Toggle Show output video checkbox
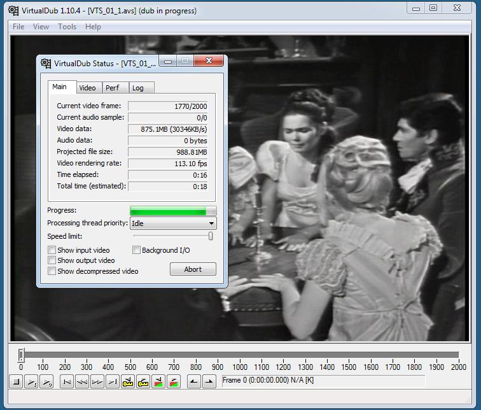The height and width of the screenshot is (410, 481). click(x=52, y=260)
